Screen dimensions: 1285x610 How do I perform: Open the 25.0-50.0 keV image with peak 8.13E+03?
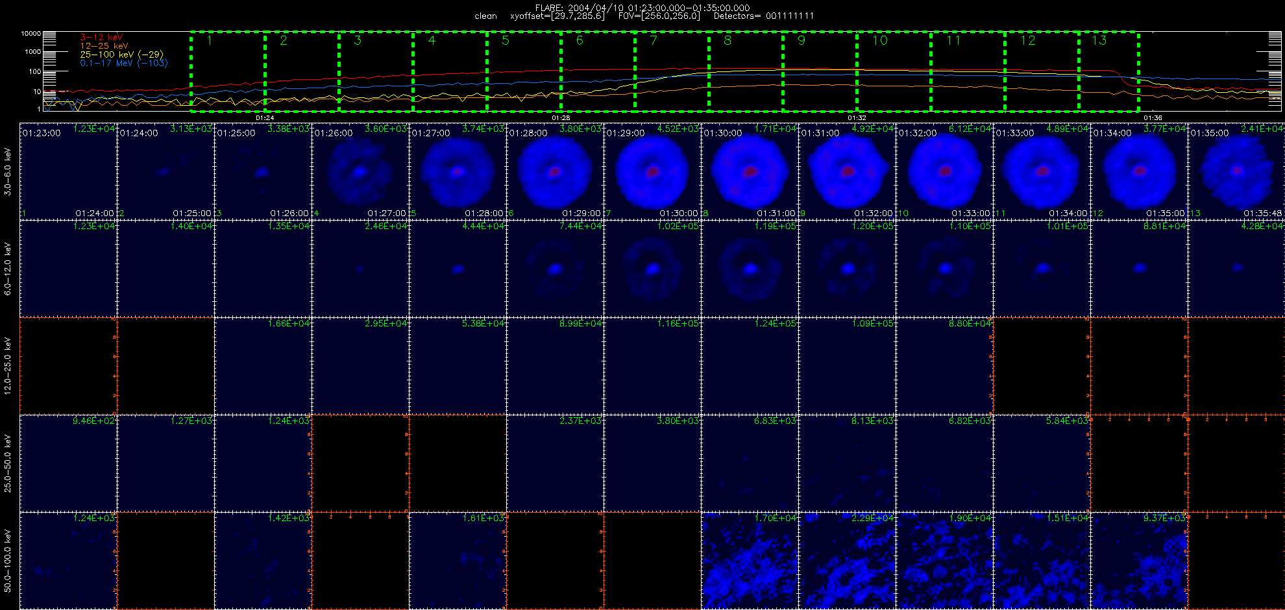[847, 463]
